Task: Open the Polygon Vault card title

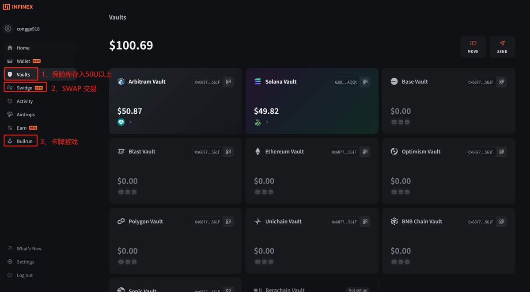Action: pos(146,221)
